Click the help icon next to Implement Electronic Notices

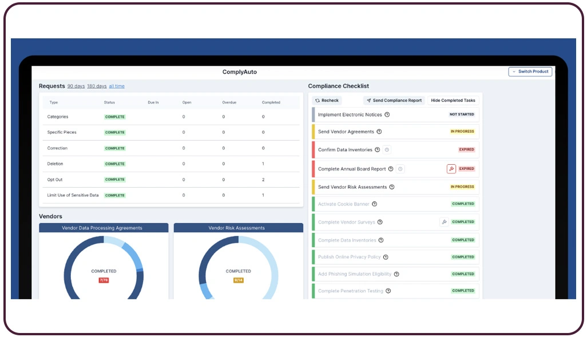pos(387,114)
